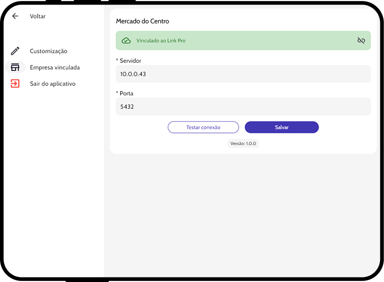Click the pencil icon for Customização
The height and width of the screenshot is (282, 384).
click(x=15, y=51)
